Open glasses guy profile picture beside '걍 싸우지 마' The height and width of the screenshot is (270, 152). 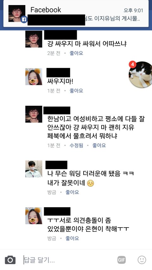34,39
